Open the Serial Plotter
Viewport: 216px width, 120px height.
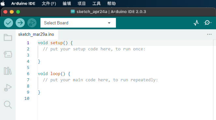tap(196, 23)
